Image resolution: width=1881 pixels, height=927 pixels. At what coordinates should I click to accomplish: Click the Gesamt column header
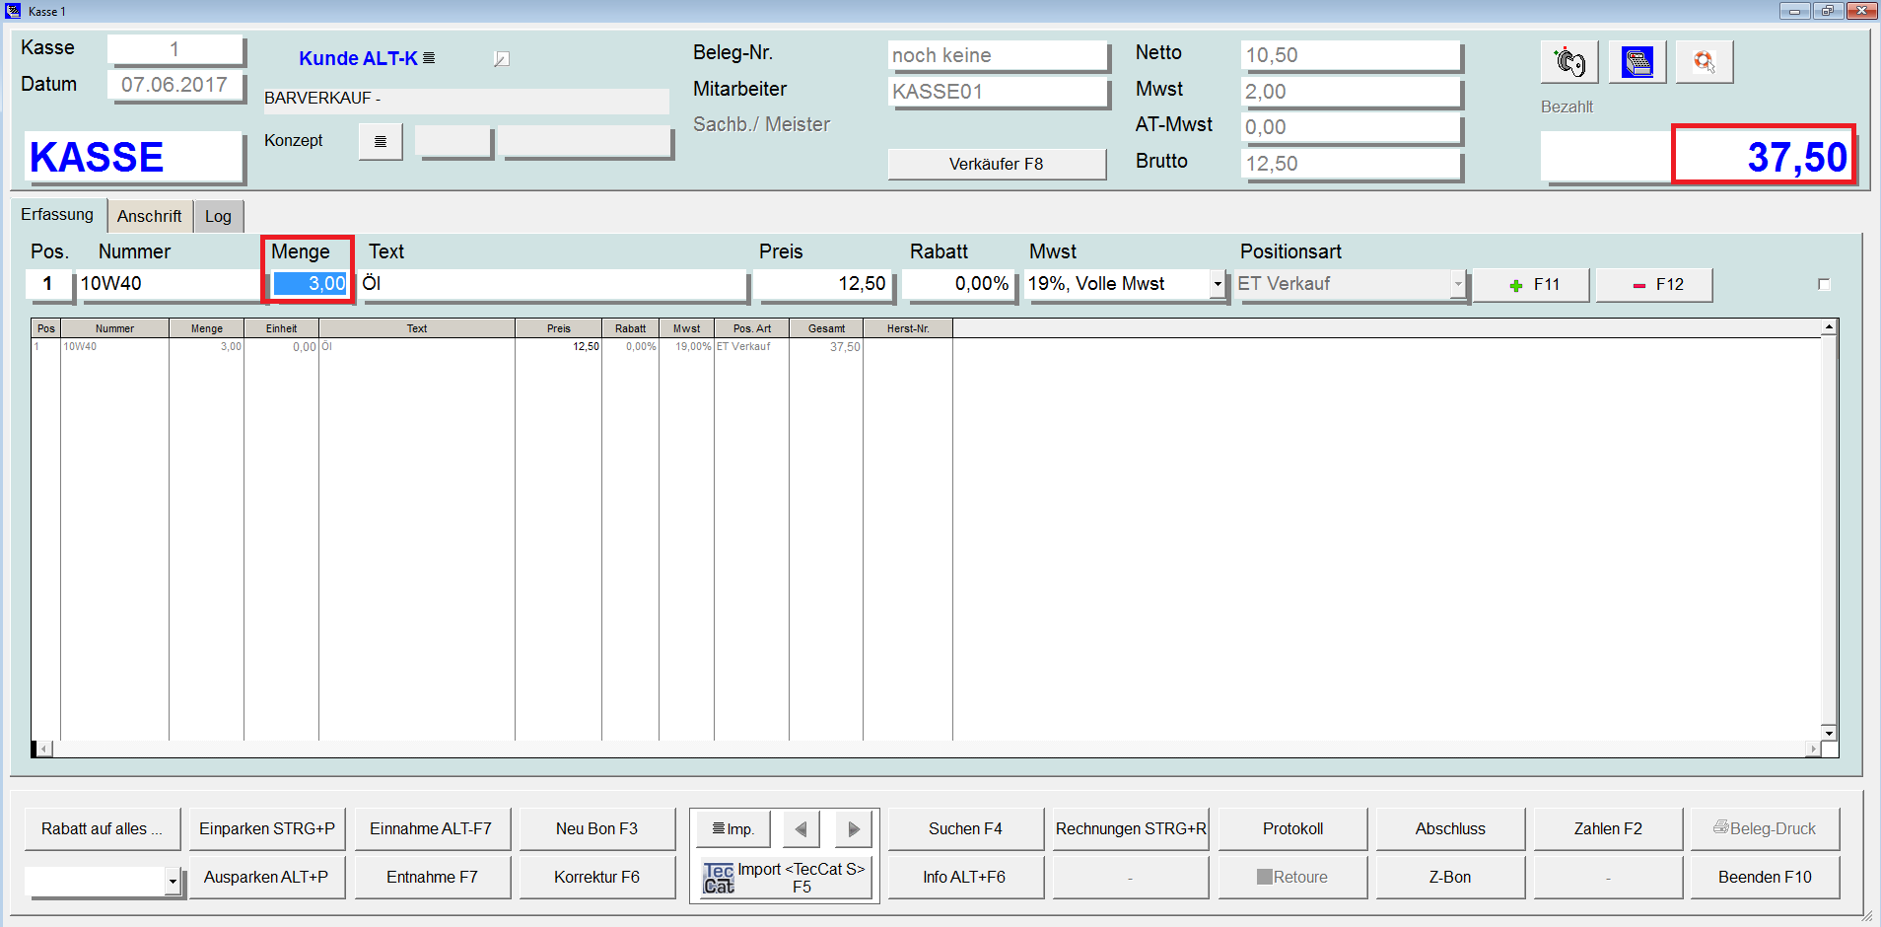[x=826, y=328]
